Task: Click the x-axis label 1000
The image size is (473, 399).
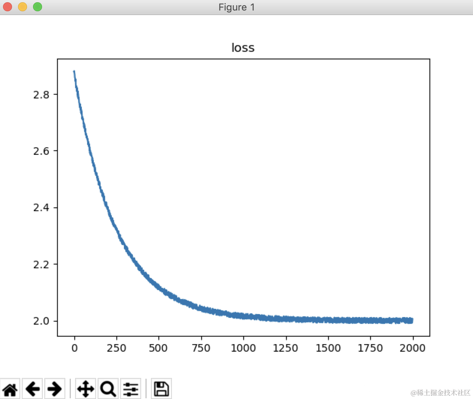Action: pos(243,348)
